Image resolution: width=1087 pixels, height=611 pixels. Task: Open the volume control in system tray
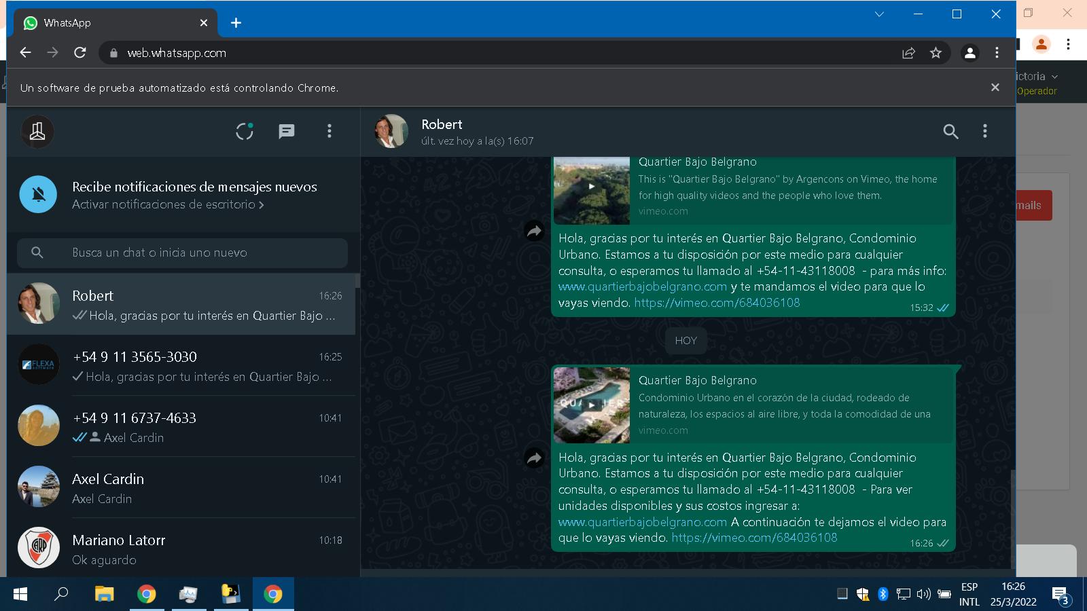(923, 594)
